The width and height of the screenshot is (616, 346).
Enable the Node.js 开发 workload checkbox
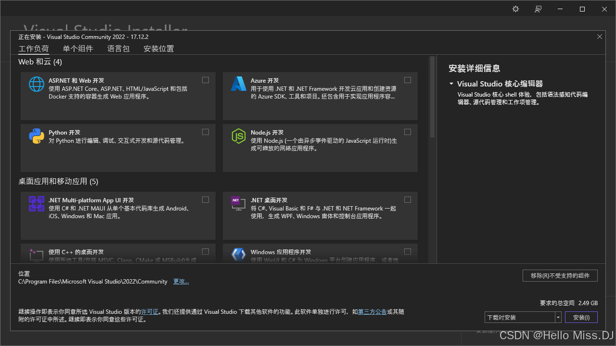click(x=408, y=132)
